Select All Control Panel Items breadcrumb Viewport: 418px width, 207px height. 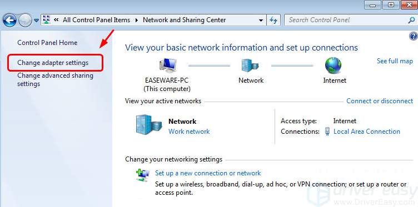click(97, 20)
